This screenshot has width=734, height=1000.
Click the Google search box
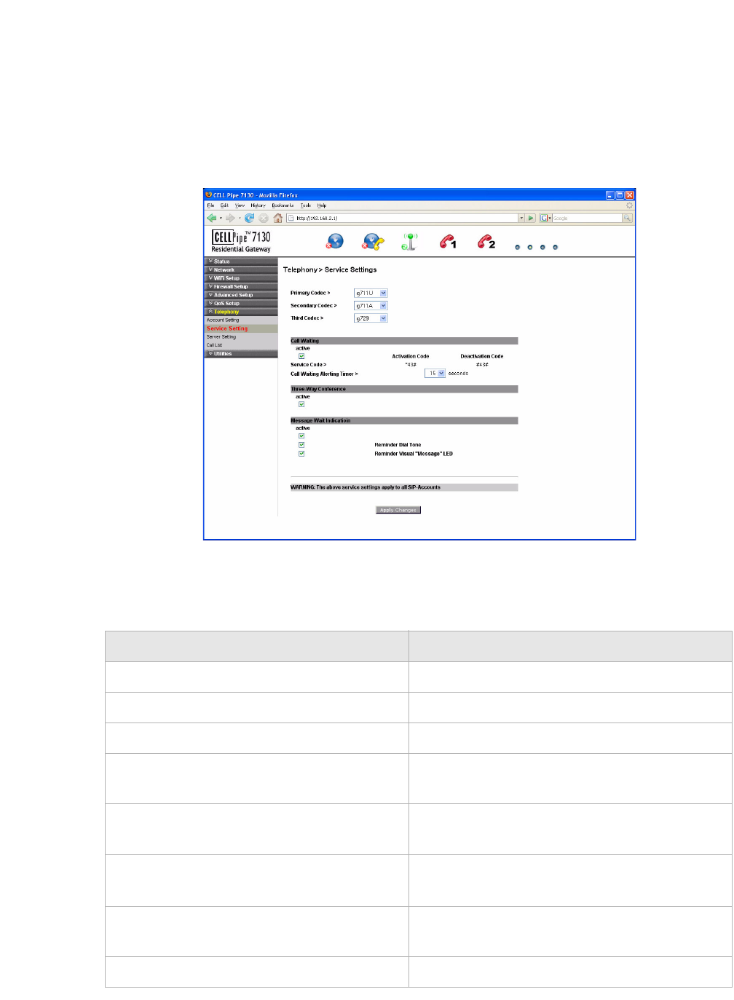(587, 218)
